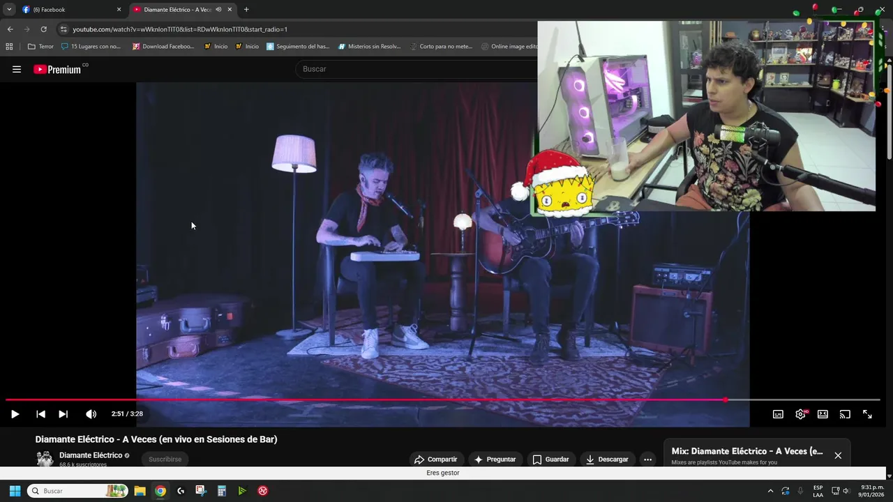
Task: Open the clock showing 9:31 p.m.
Action: (872, 491)
